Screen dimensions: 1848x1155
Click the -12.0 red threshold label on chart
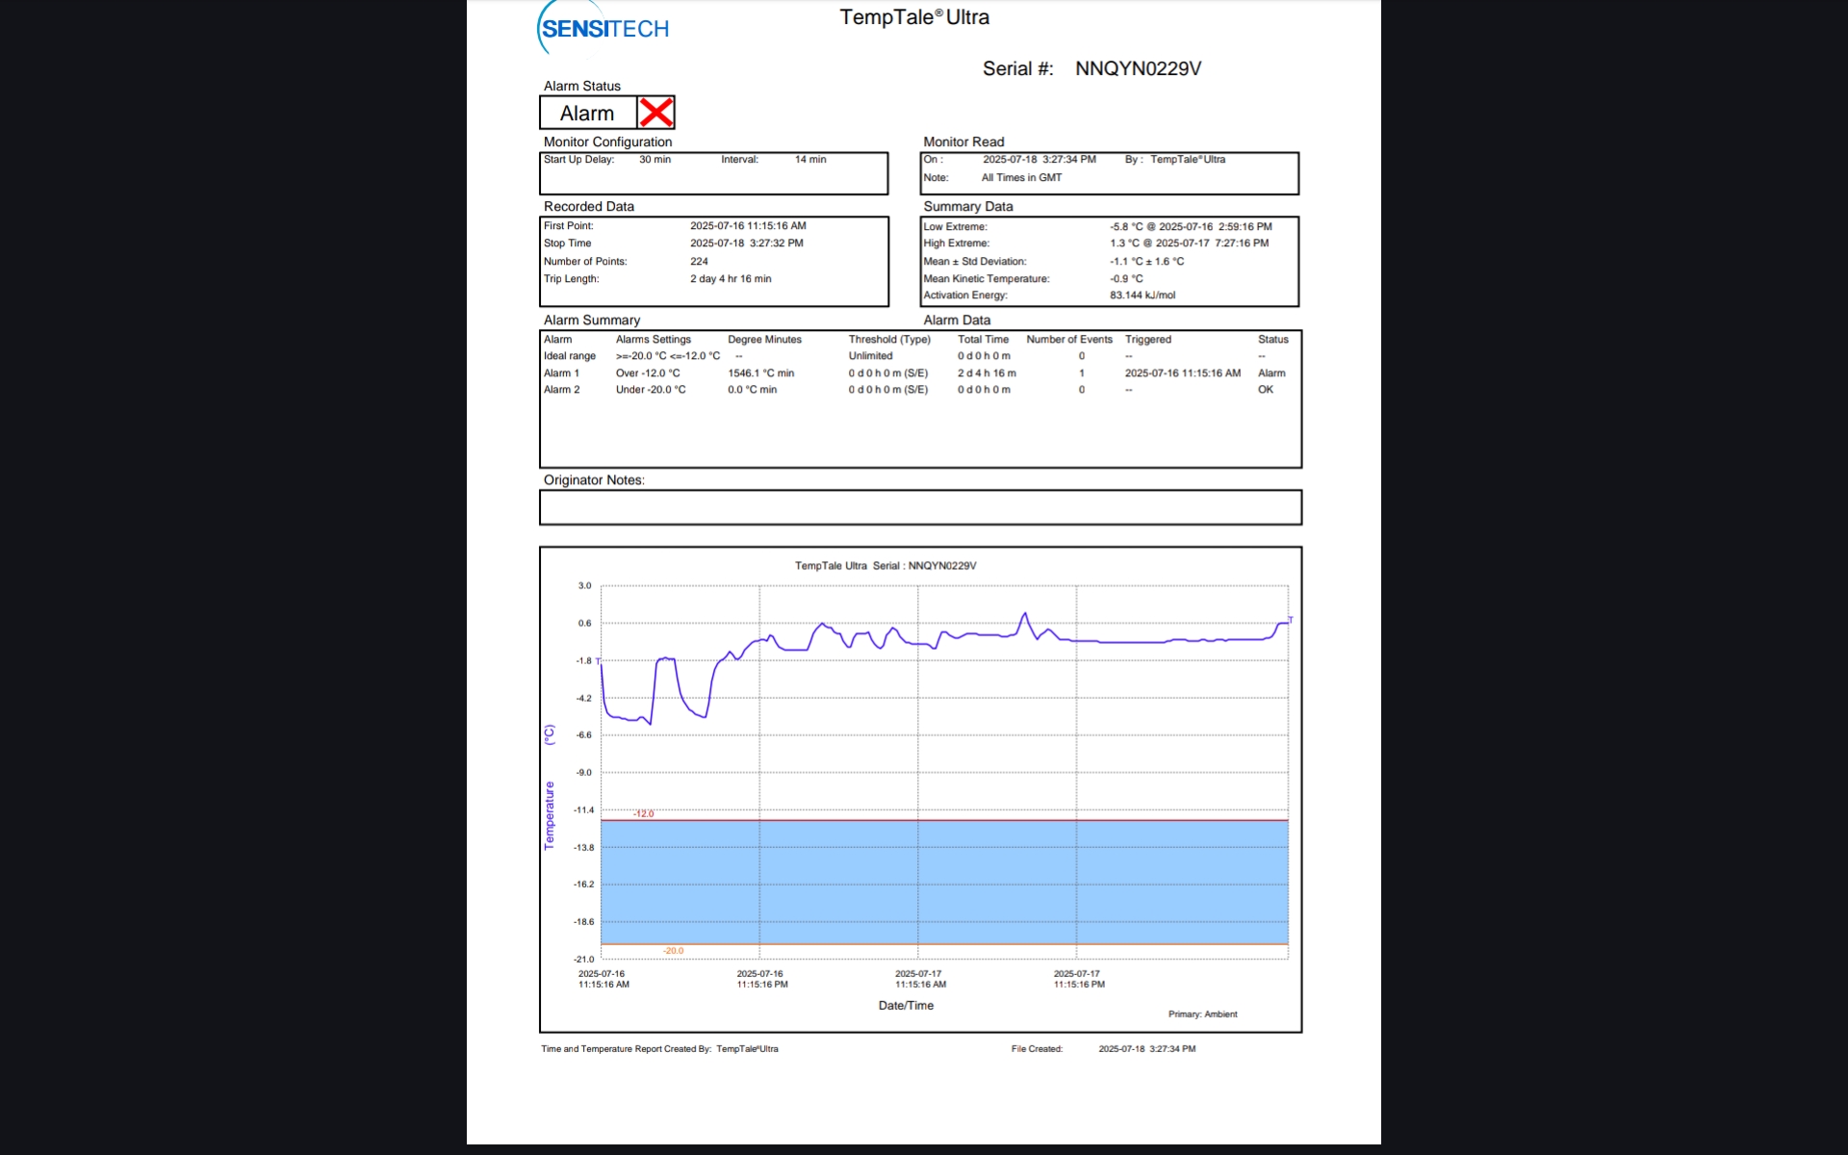[x=644, y=814]
